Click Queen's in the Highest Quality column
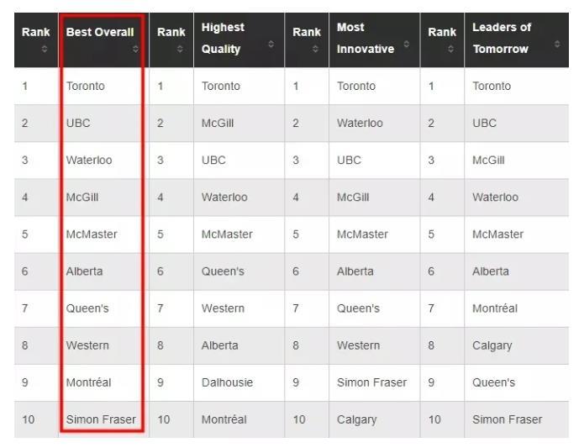The width and height of the screenshot is (579, 448). pos(223,271)
